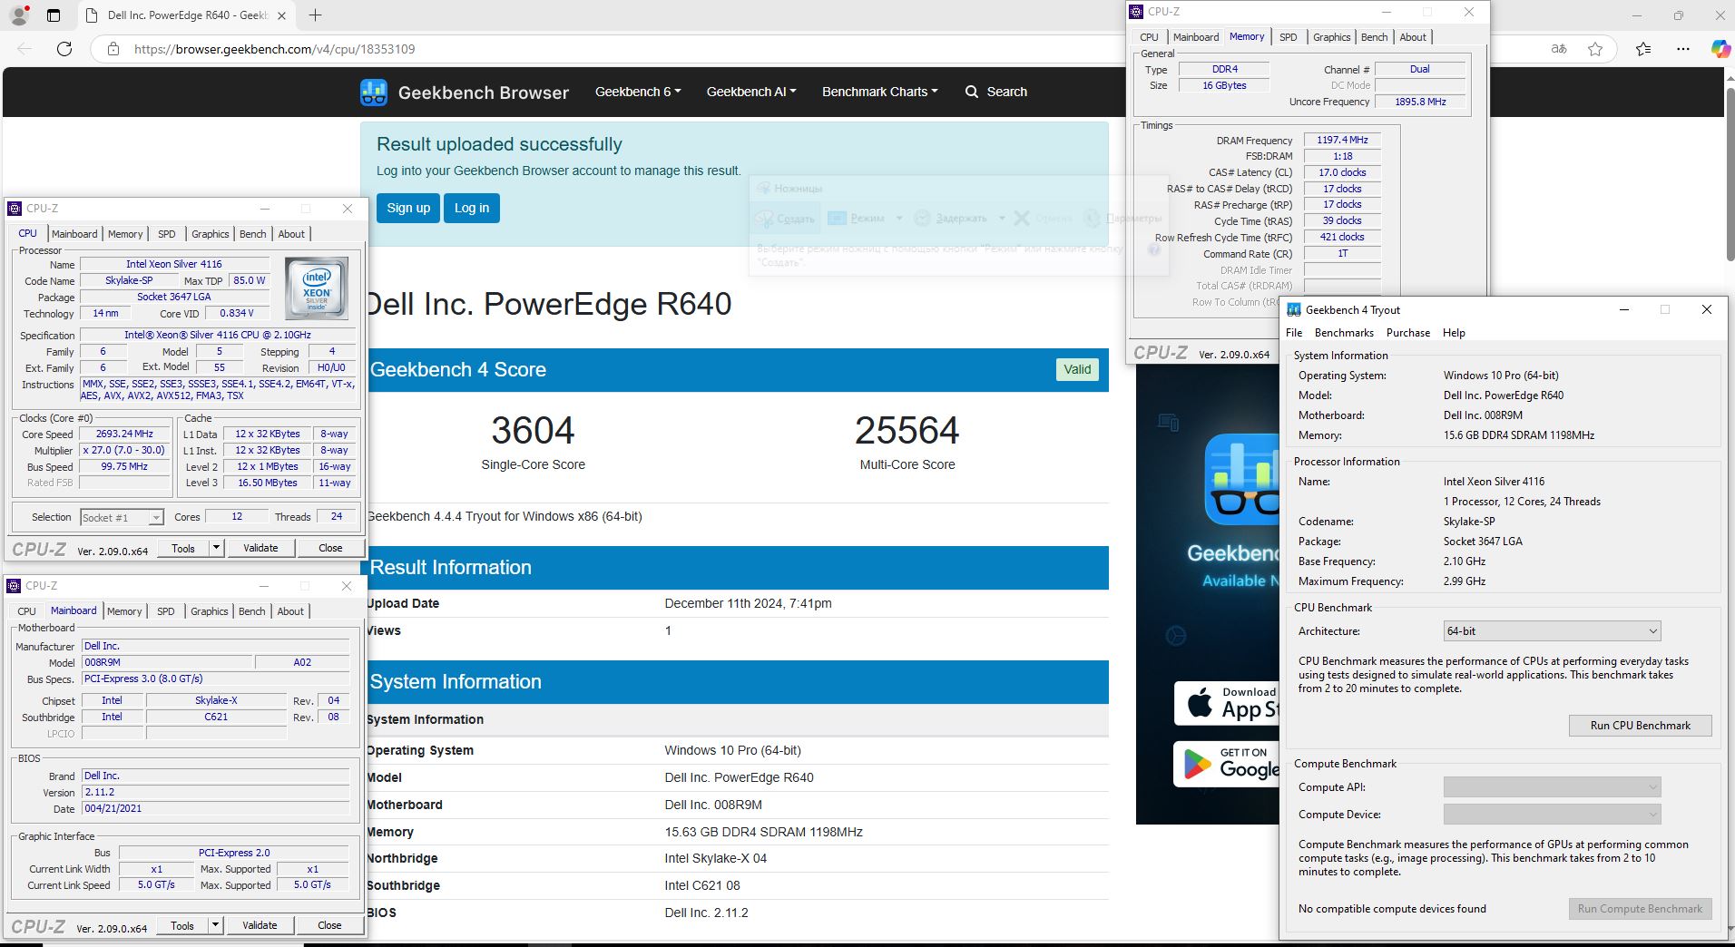Click DRAM Frequency value 1197.4 MHz
Image resolution: width=1735 pixels, height=947 pixels.
click(x=1342, y=140)
